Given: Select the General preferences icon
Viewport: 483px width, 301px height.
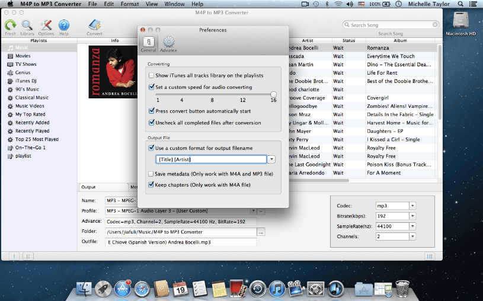Looking at the screenshot, I should point(149,41).
